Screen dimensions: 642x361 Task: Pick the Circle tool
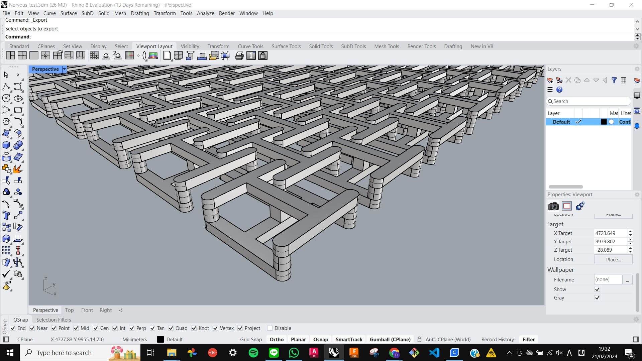point(6,98)
